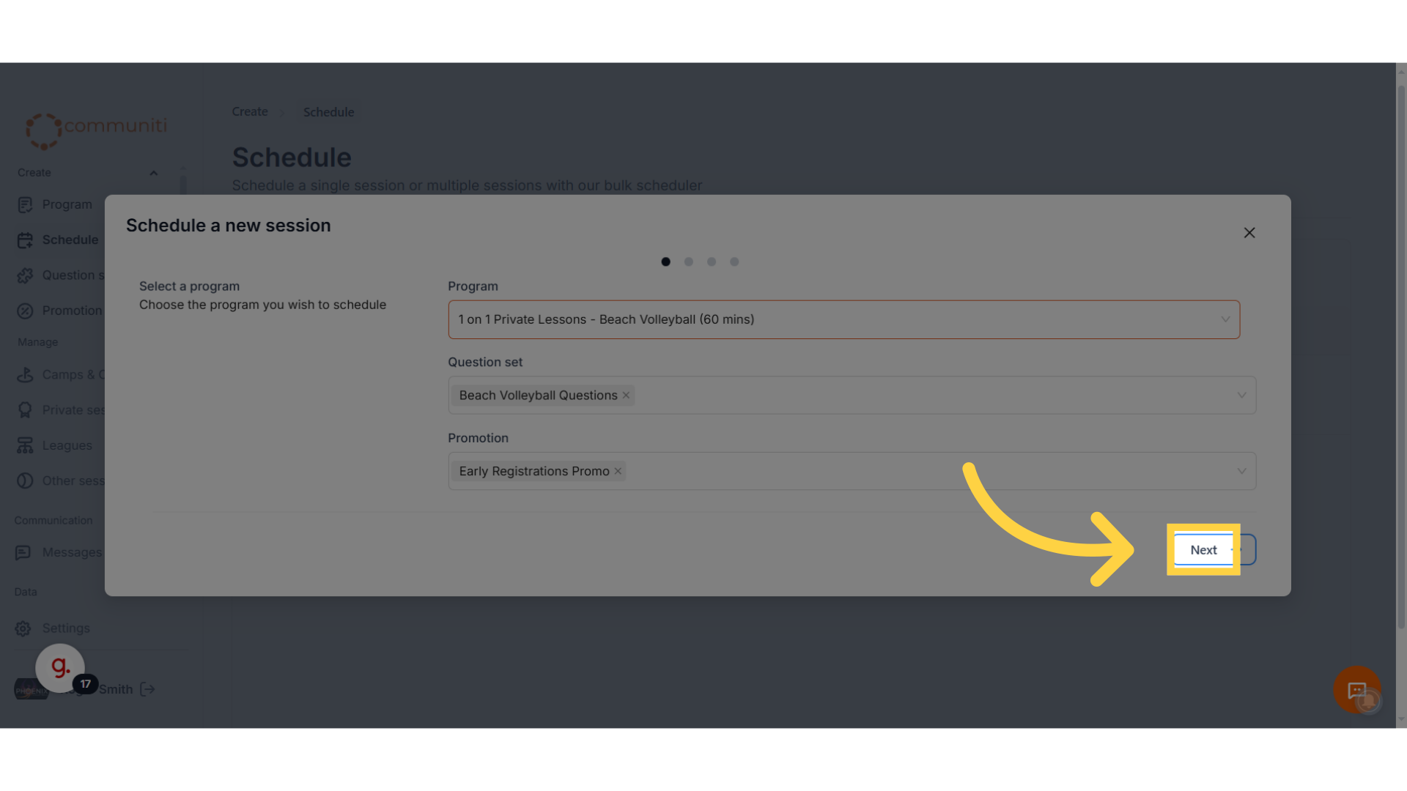1407x791 pixels.
Task: Open Leagues in the sidebar
Action: (67, 445)
